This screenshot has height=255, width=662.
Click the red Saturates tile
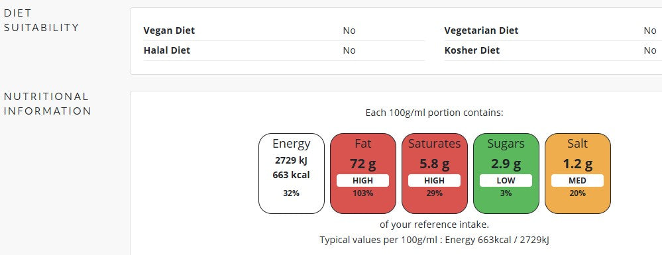coord(435,174)
